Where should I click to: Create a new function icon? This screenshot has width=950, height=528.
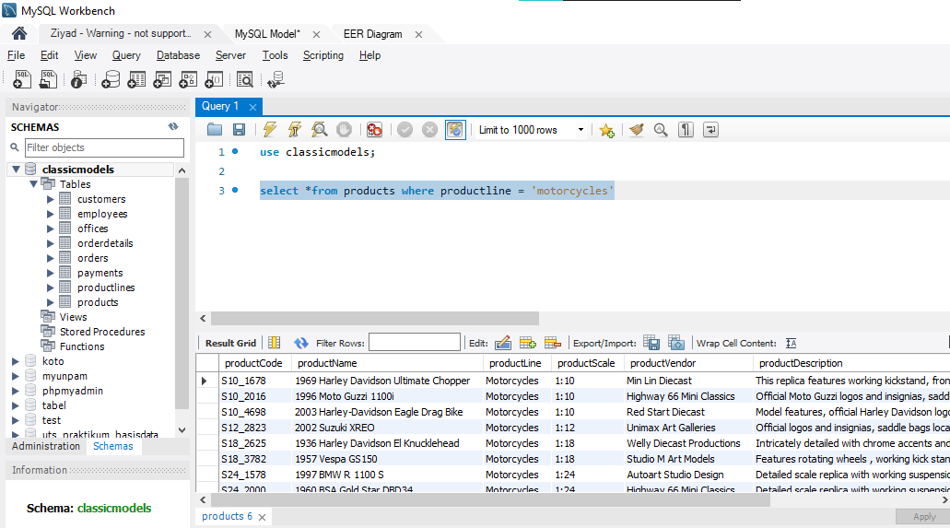click(215, 79)
